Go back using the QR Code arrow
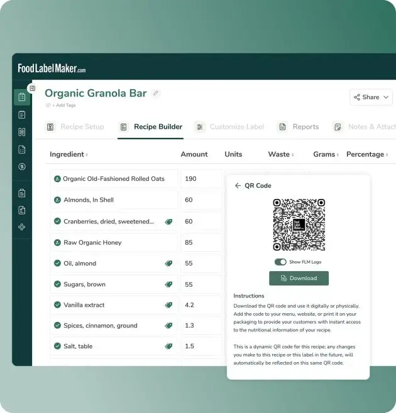 click(238, 186)
